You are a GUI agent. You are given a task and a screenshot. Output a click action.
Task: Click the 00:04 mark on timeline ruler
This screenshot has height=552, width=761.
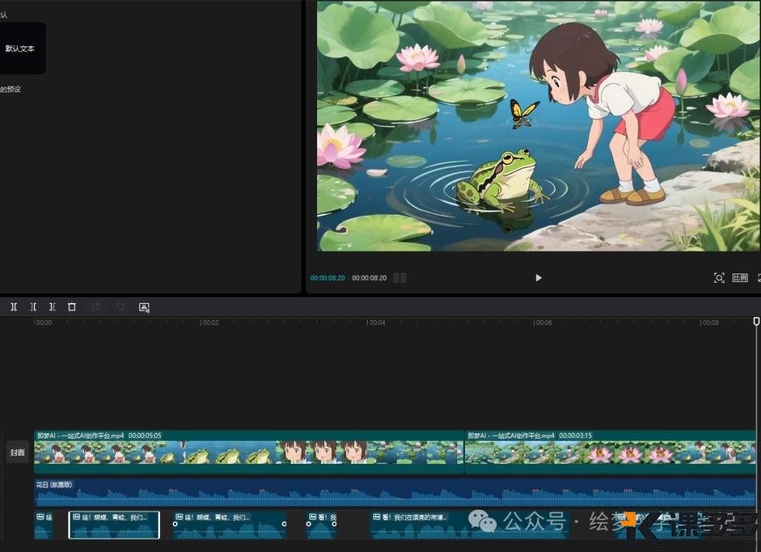(377, 323)
